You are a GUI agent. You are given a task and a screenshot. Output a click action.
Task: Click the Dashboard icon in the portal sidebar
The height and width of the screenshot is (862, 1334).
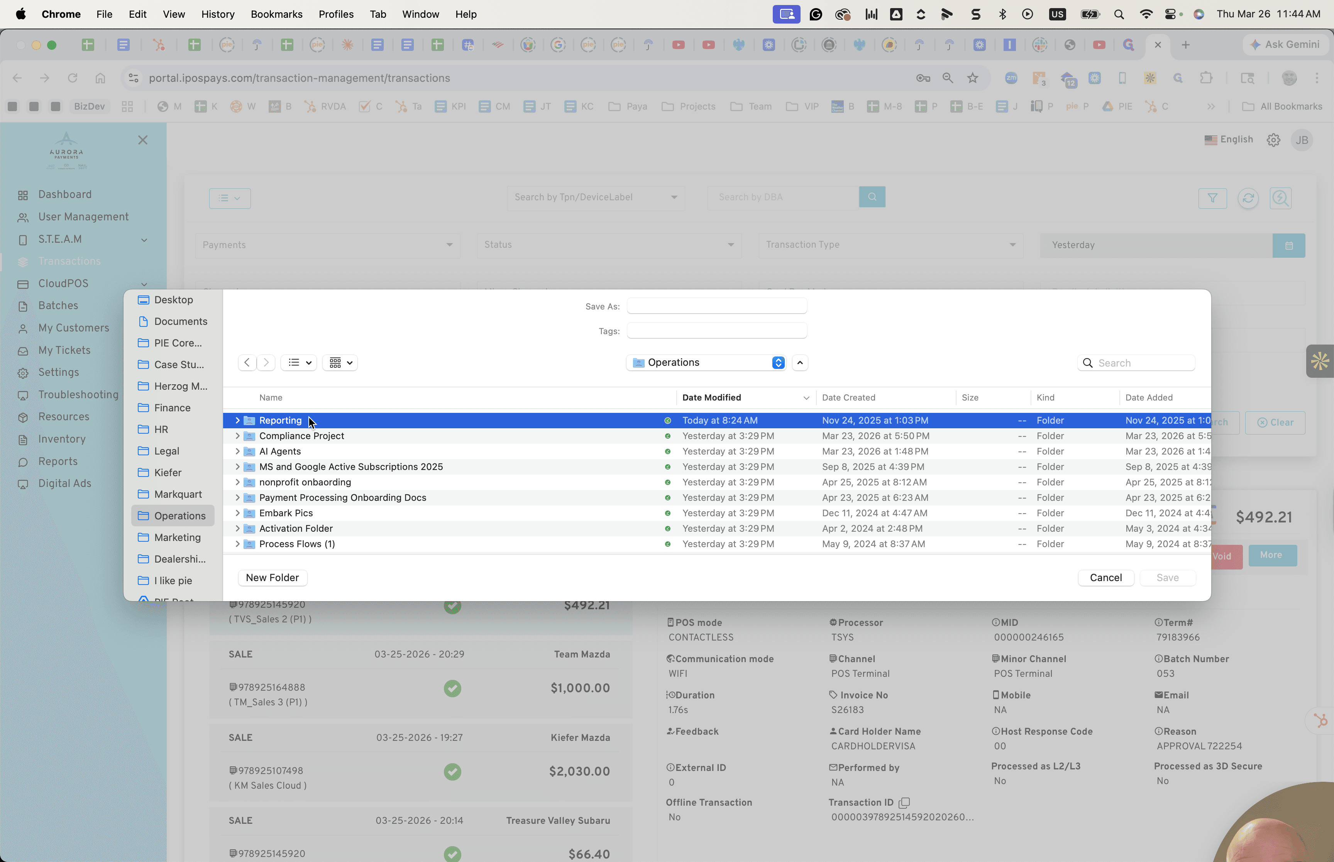(x=23, y=195)
